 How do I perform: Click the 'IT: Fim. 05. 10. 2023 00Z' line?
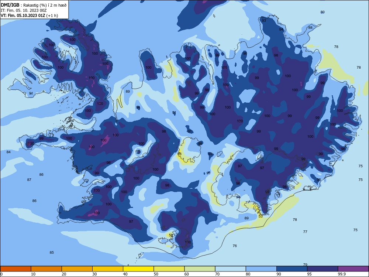(x=24, y=10)
